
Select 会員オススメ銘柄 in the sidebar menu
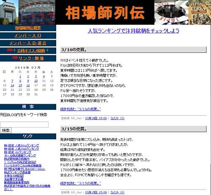tap(31, 51)
